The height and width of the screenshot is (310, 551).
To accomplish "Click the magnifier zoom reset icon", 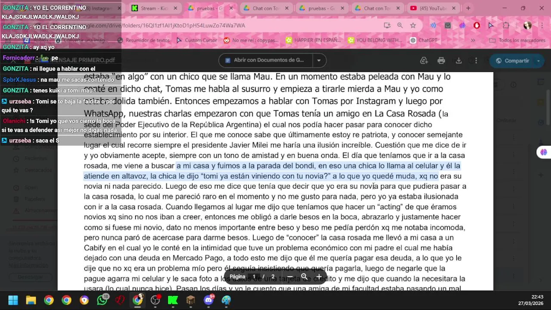I will pyautogui.click(x=304, y=276).
